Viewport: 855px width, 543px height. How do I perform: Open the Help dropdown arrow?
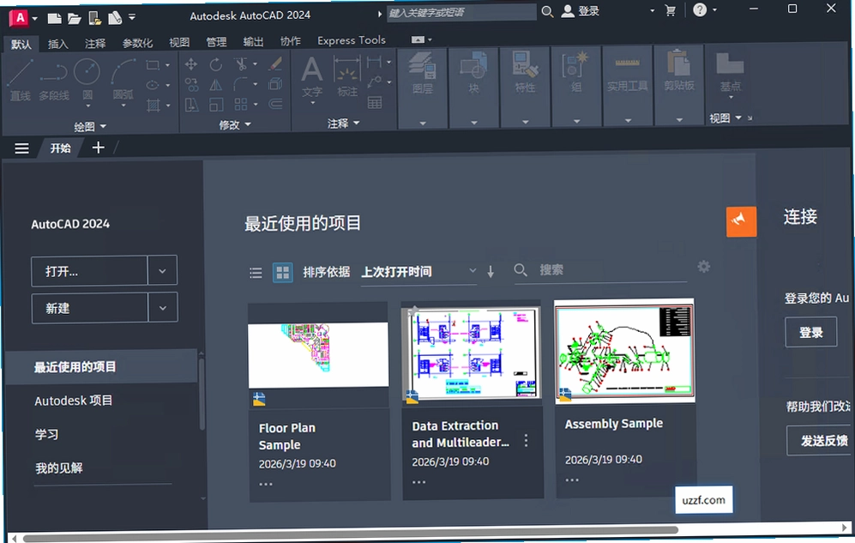[x=715, y=9]
